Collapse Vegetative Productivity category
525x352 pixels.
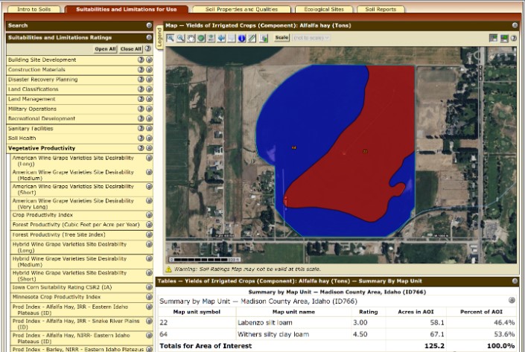coord(149,148)
